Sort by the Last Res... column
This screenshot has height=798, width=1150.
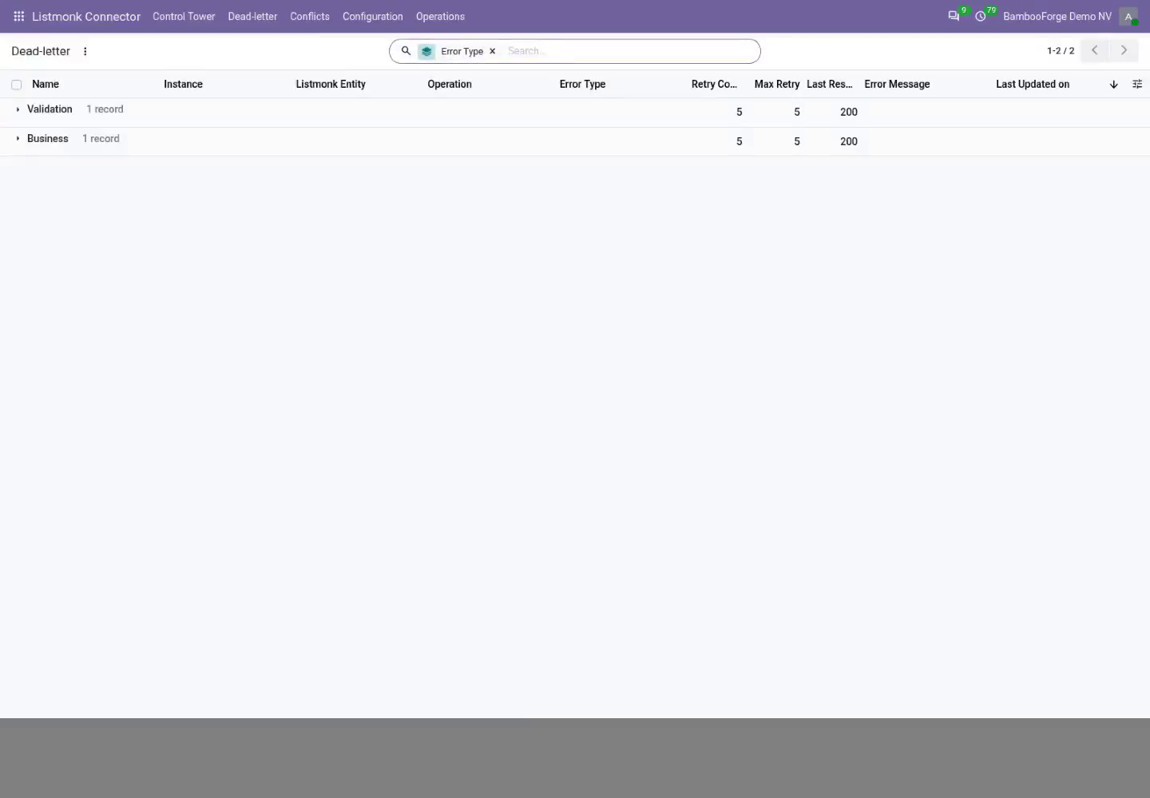(x=829, y=84)
